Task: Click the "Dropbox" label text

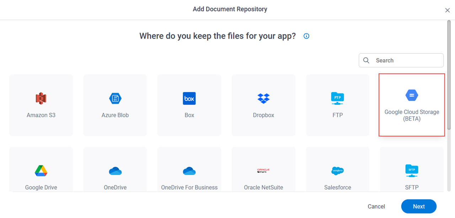Action: [x=263, y=115]
